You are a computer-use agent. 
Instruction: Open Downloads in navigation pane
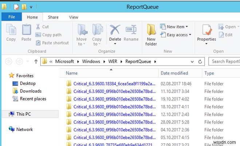pyautogui.click(x=27, y=91)
